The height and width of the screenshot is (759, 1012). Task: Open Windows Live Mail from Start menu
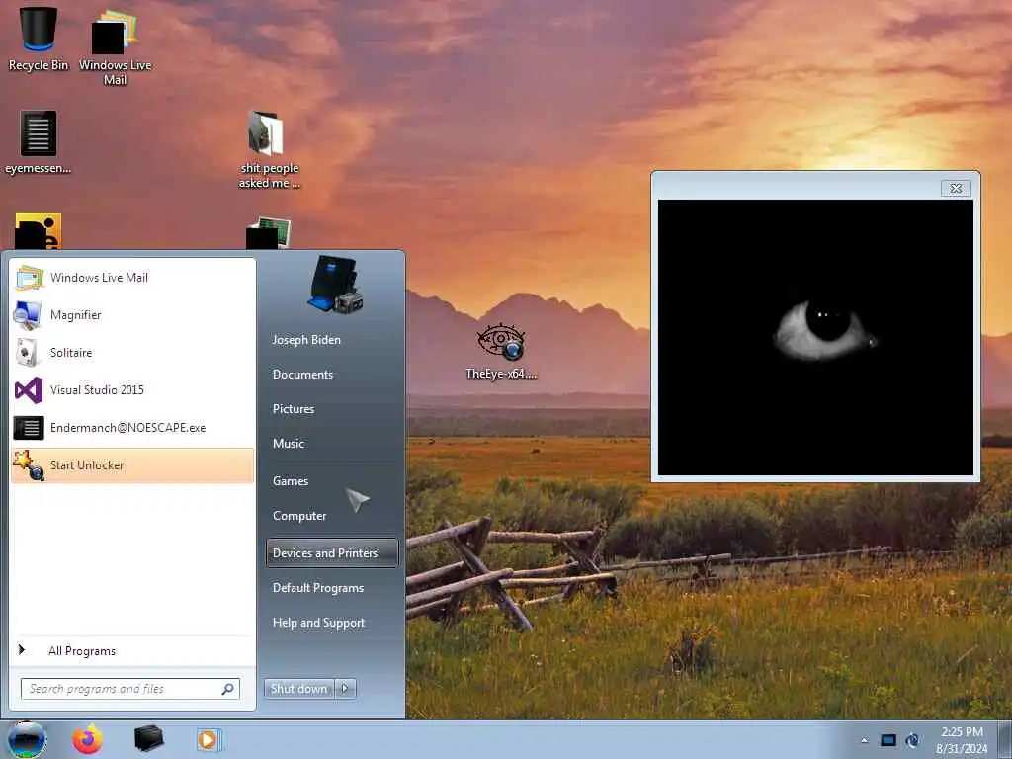pyautogui.click(x=132, y=278)
